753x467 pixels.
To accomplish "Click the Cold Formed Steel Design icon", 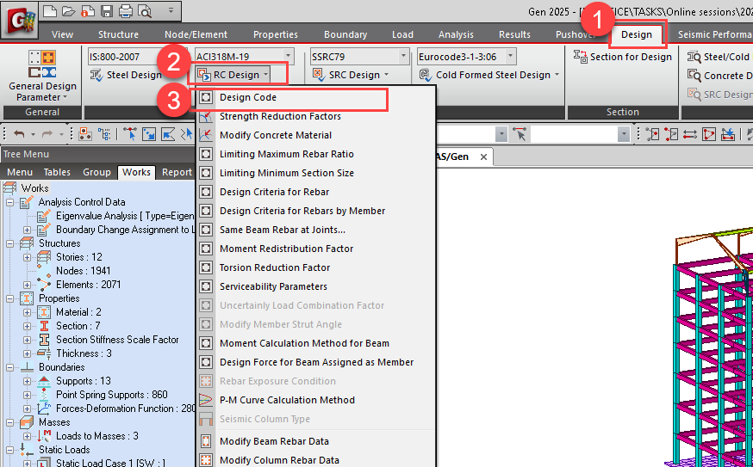I will tap(425, 75).
